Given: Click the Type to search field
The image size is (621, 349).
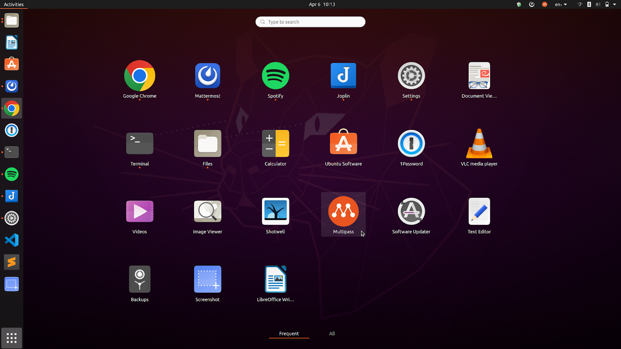Looking at the screenshot, I should pos(310,22).
